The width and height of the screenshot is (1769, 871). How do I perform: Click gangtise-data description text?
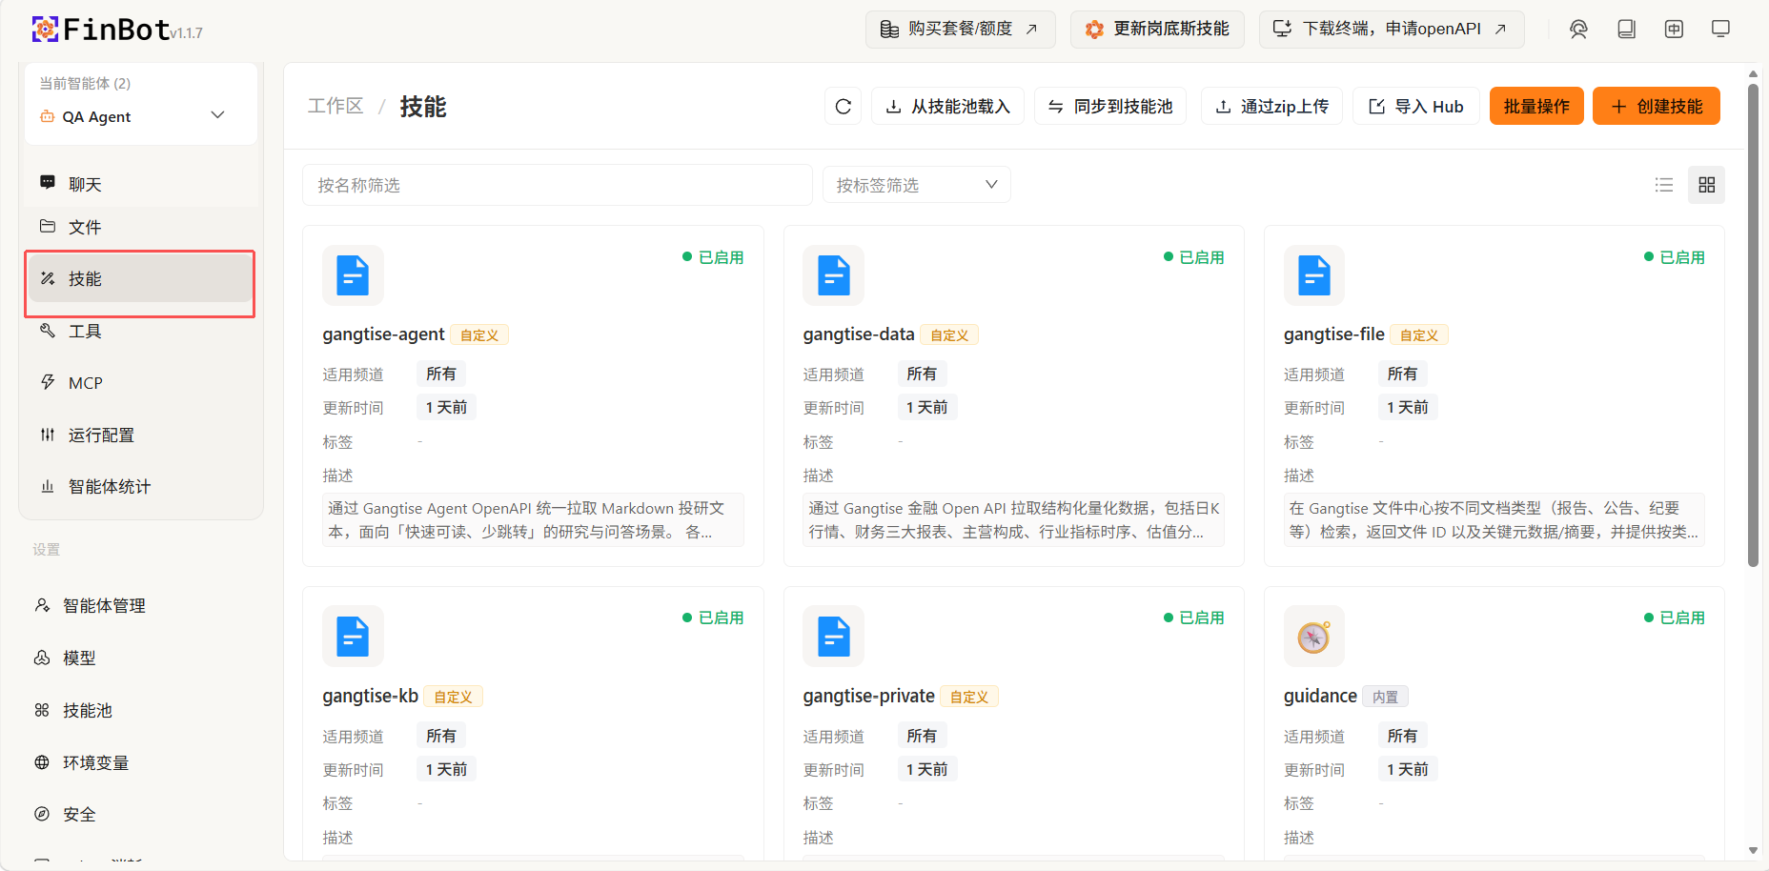1014,519
